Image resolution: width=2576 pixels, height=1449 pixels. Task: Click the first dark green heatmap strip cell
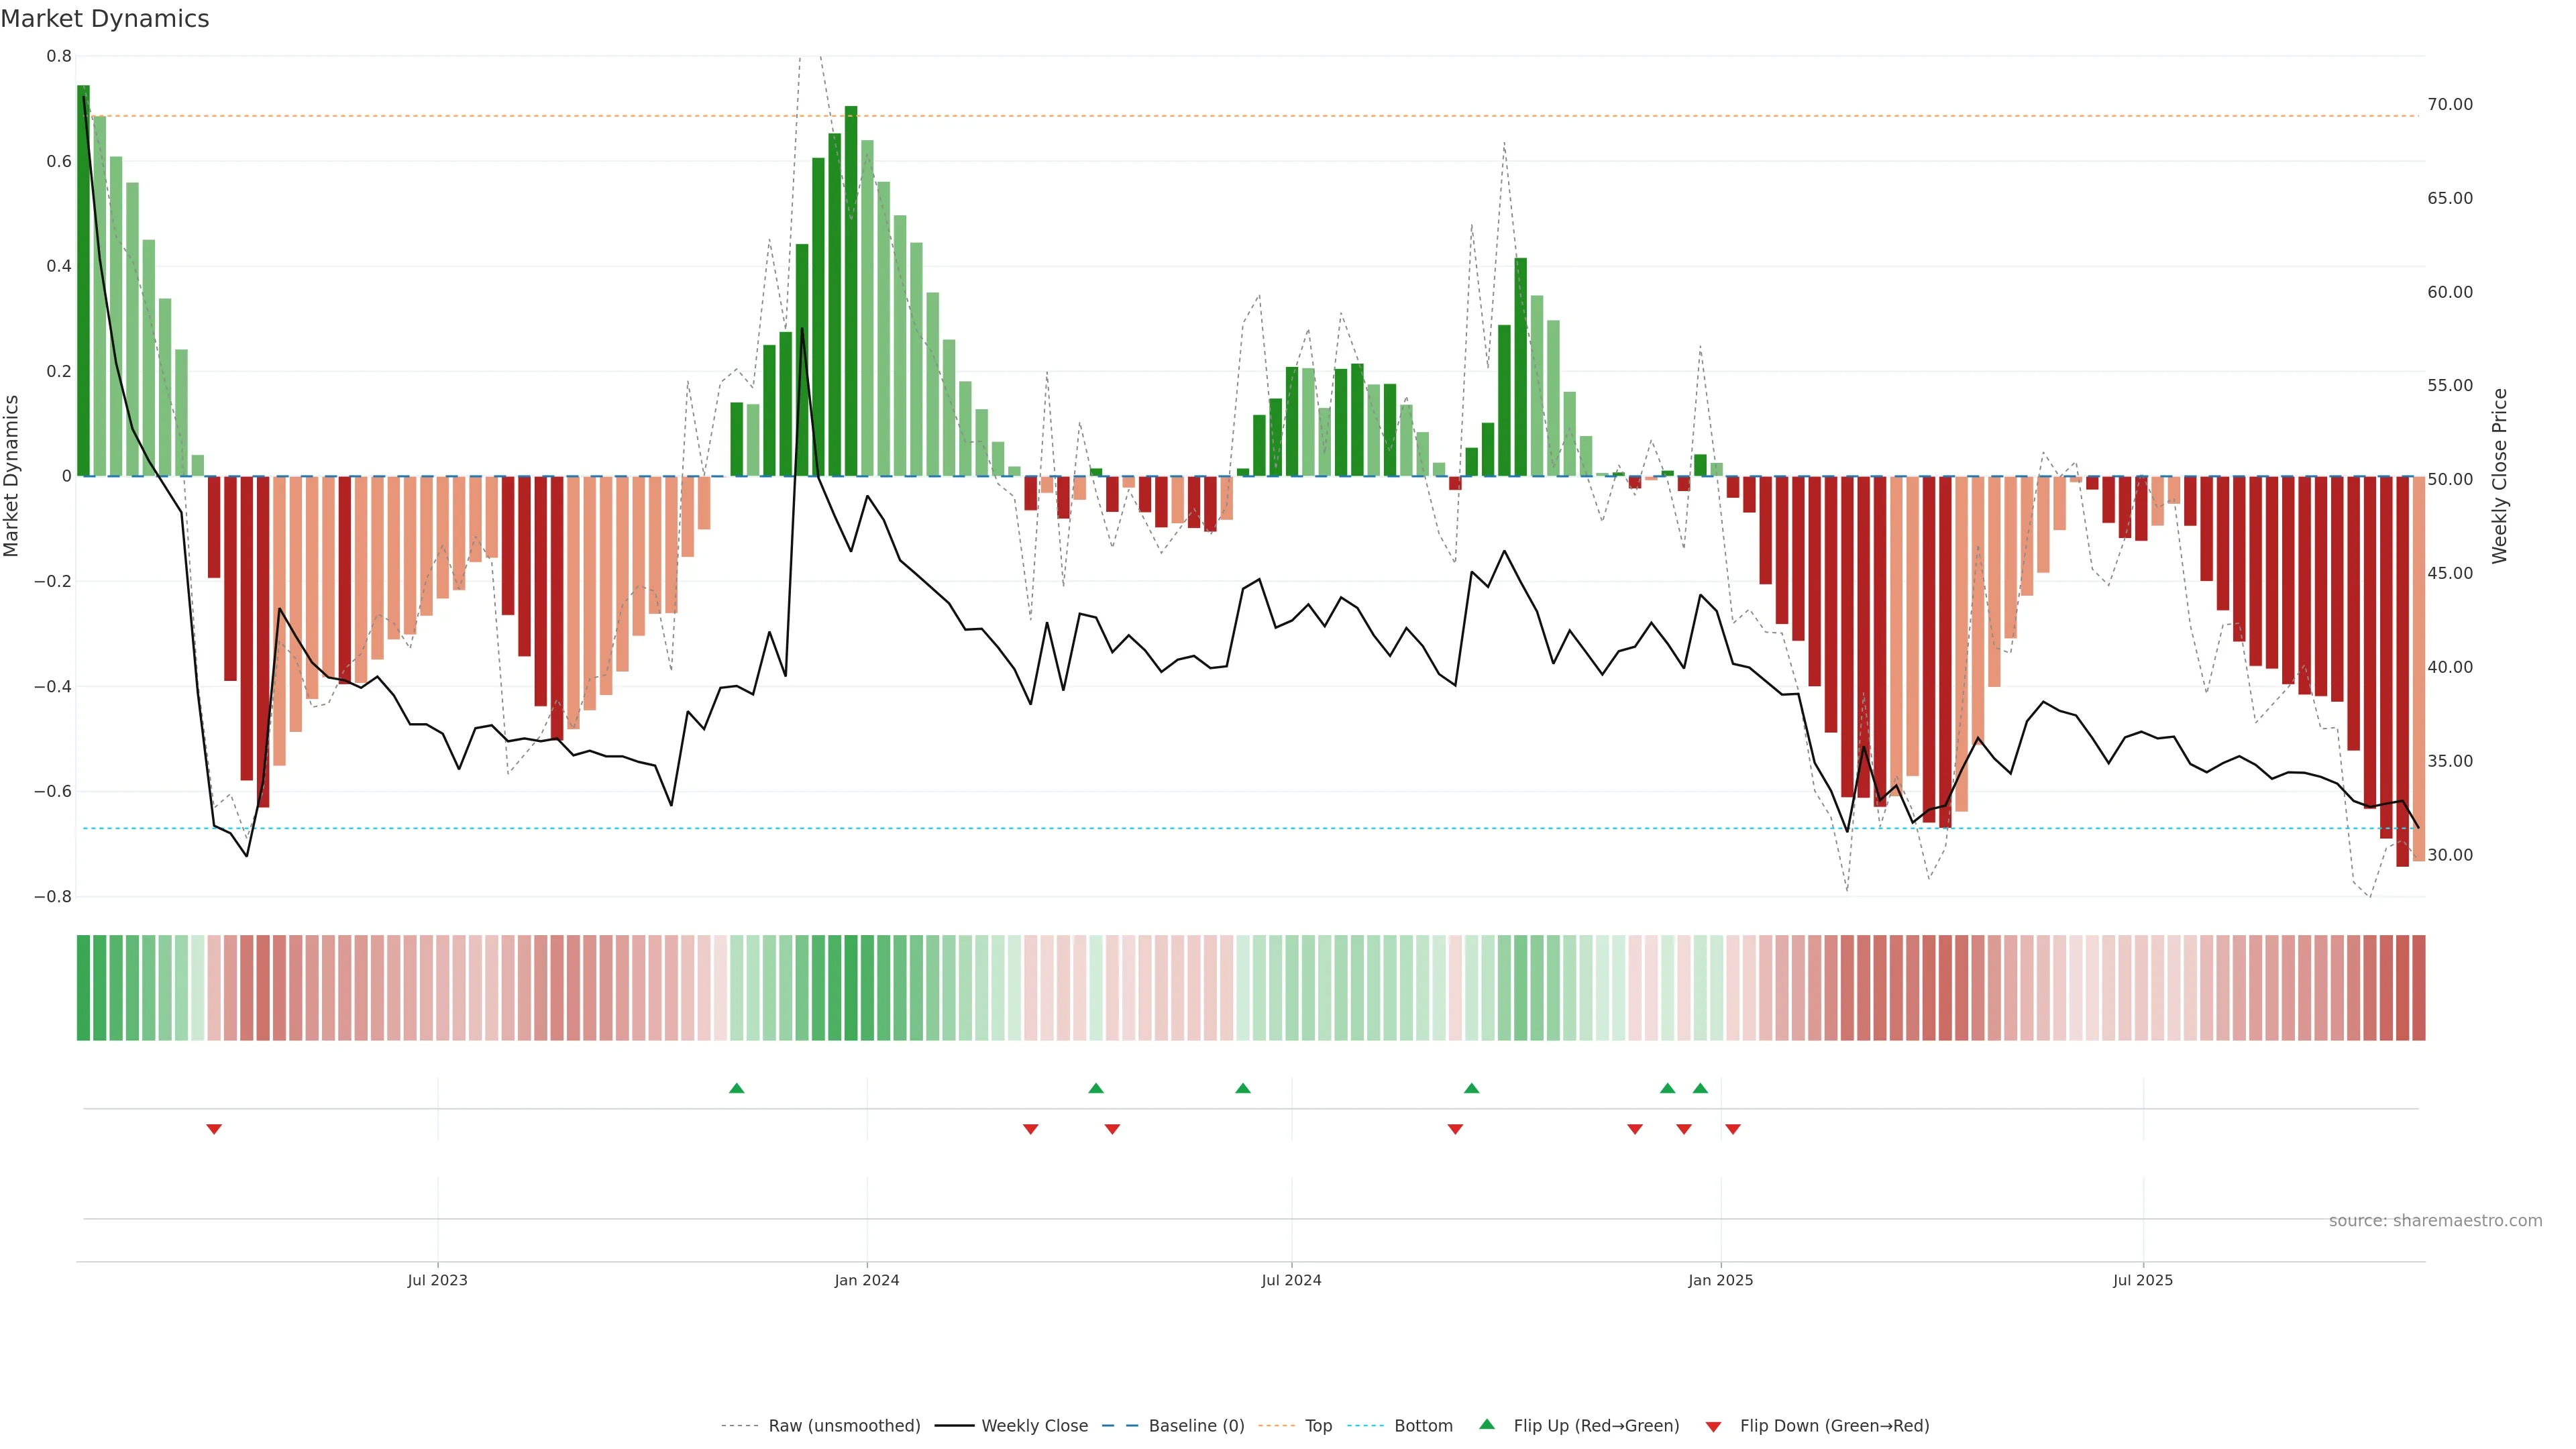(x=83, y=987)
